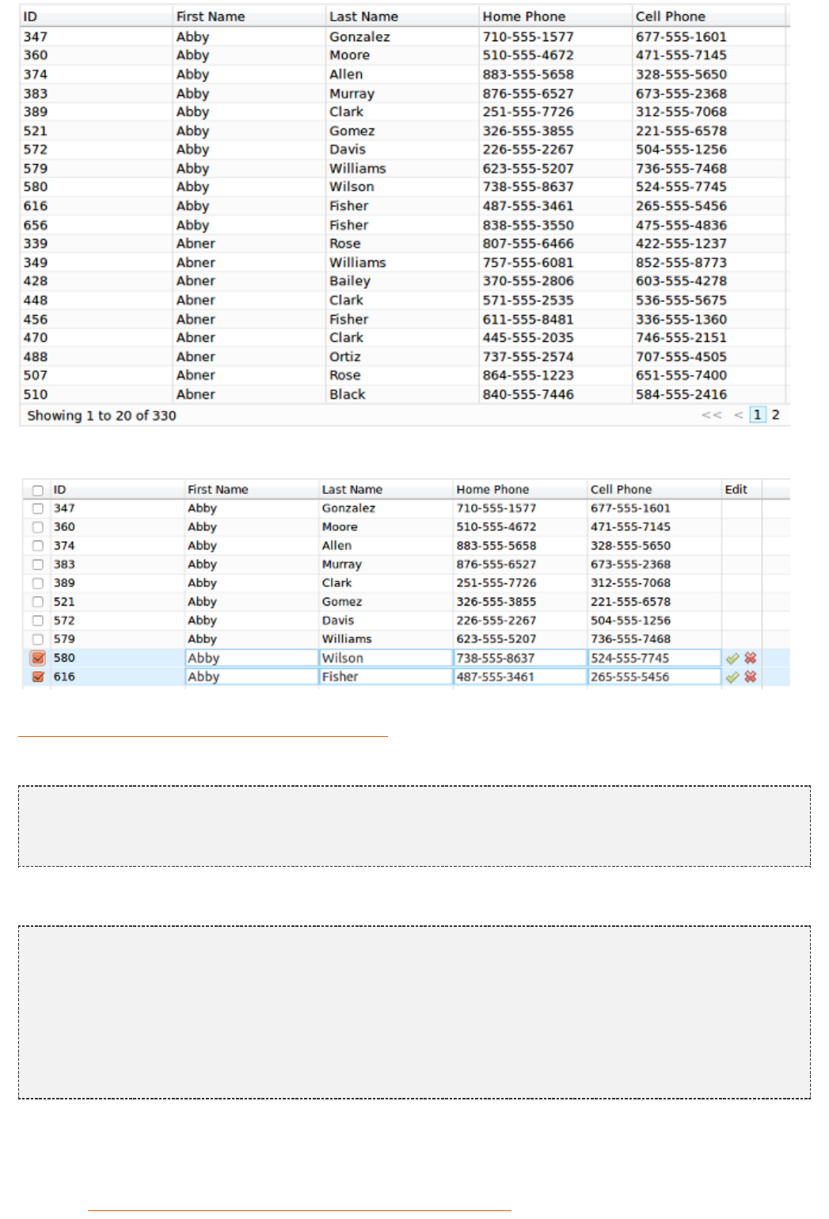Check the checkbox for row 579
This screenshot has height=1219, width=829.
pos(37,640)
